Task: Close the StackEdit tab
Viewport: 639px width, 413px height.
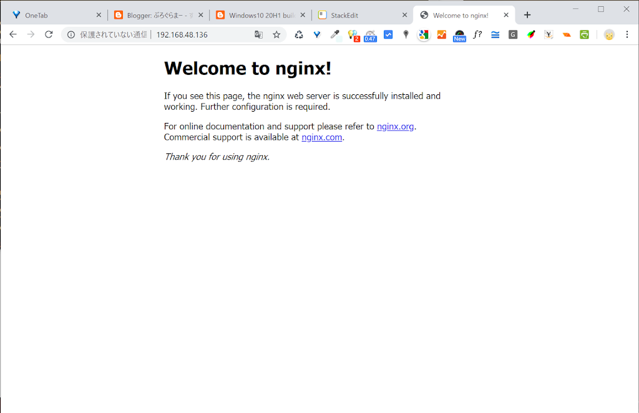Action: (404, 15)
